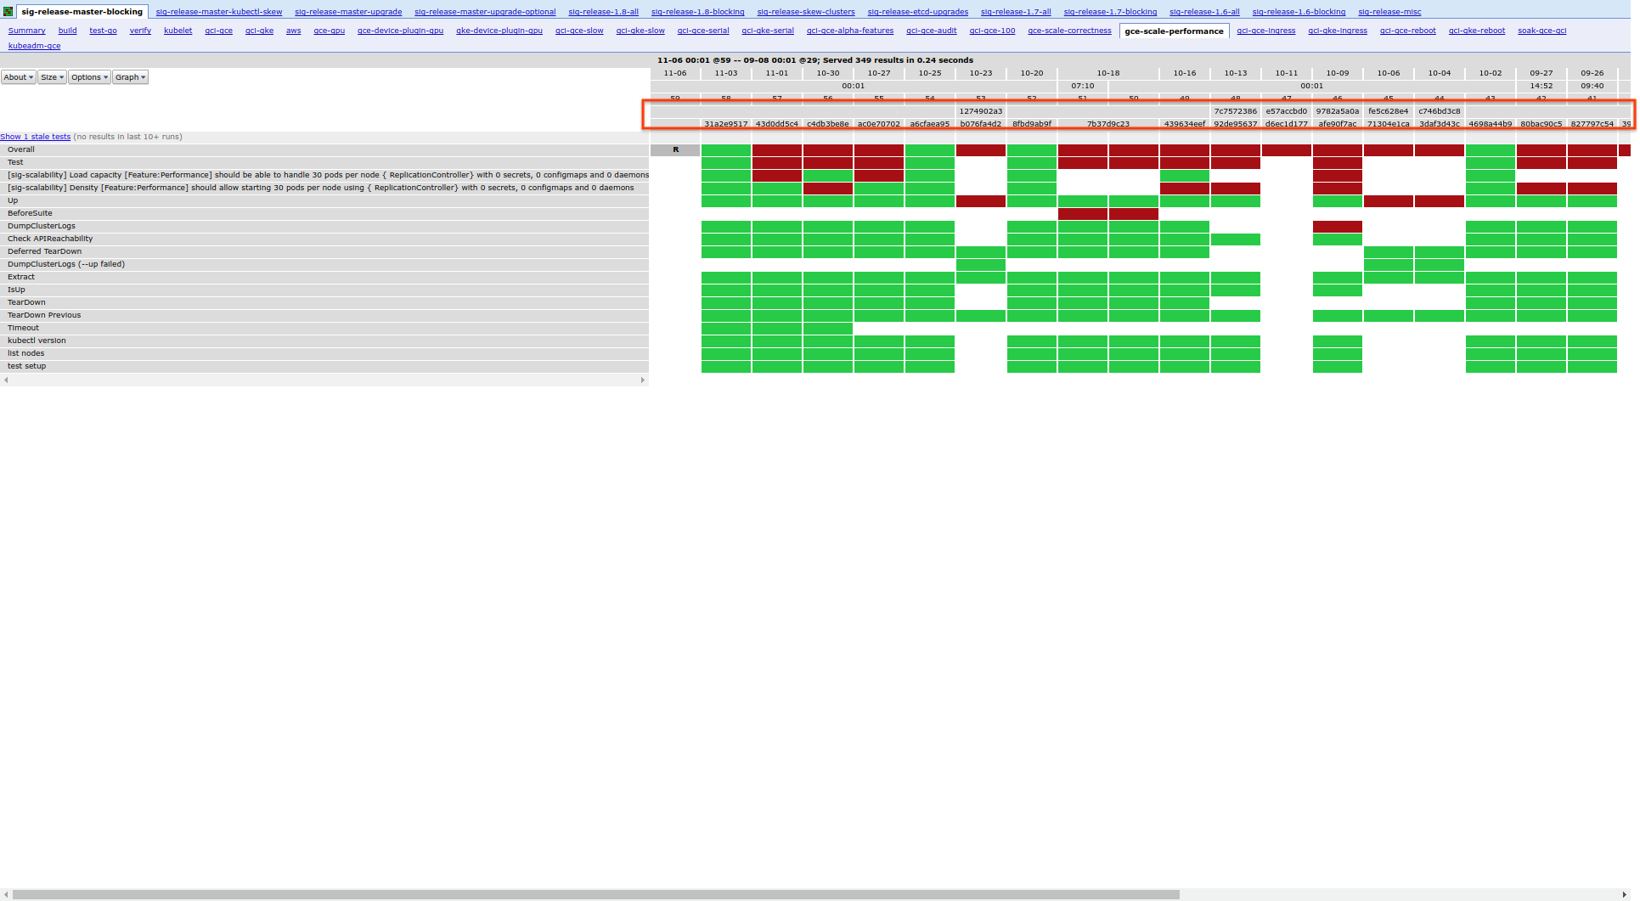1640x901 pixels.
Task: Open the sig-release-master-upgrade dashboard tab
Action: pyautogui.click(x=348, y=12)
